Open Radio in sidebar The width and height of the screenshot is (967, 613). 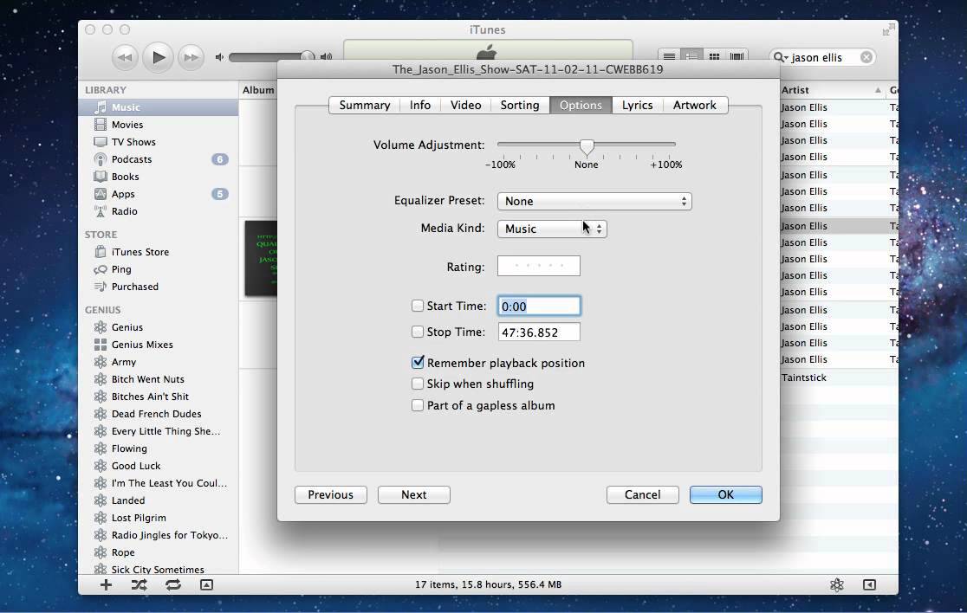(x=158, y=211)
